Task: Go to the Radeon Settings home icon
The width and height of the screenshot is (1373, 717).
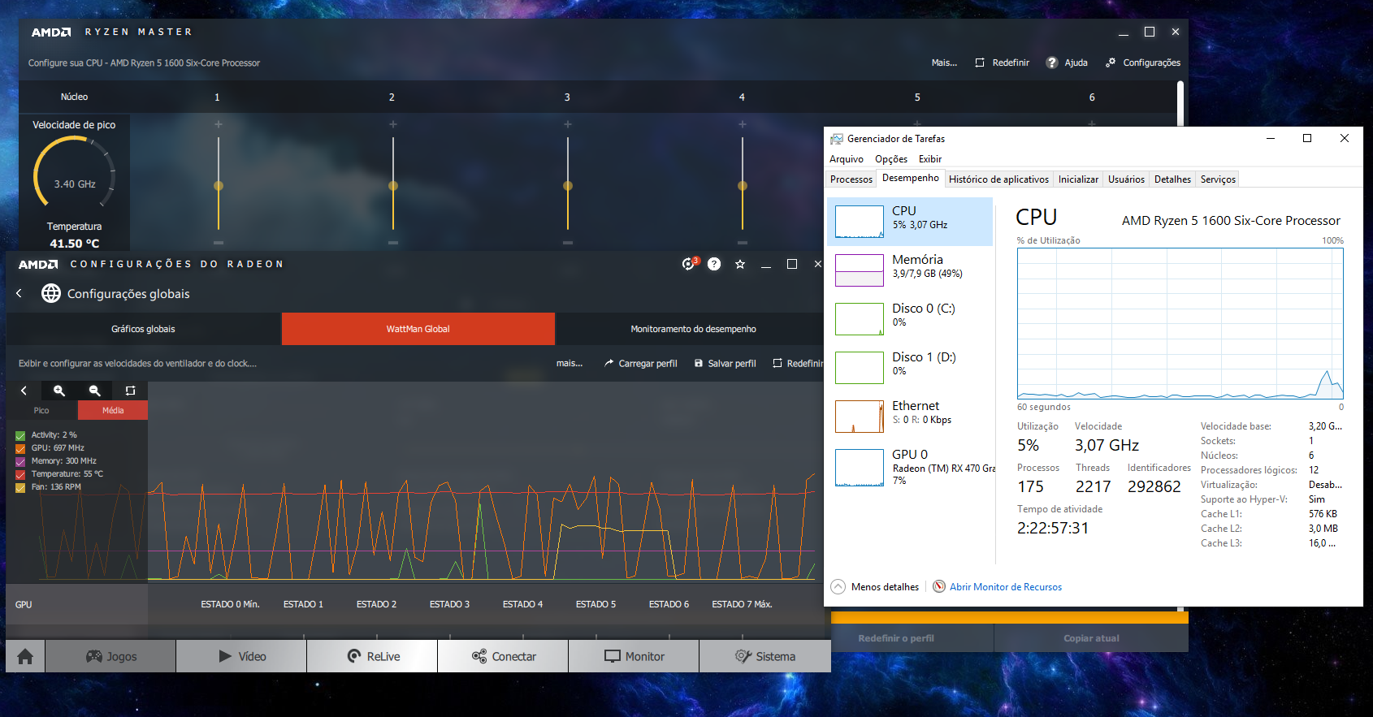Action: click(25, 656)
